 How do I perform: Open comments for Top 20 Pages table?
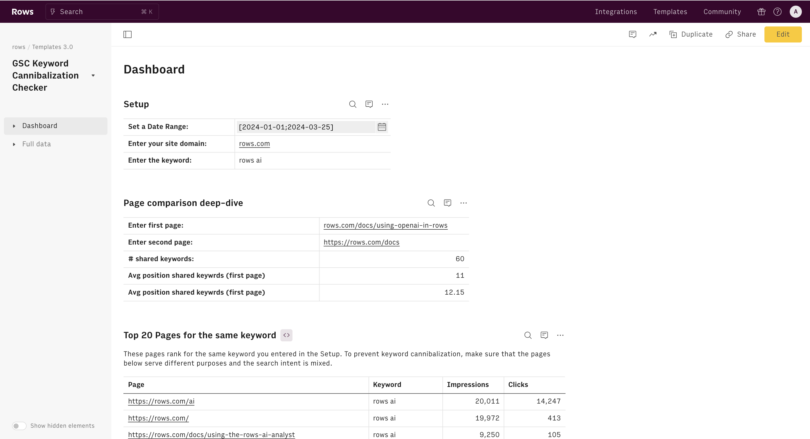coord(544,335)
